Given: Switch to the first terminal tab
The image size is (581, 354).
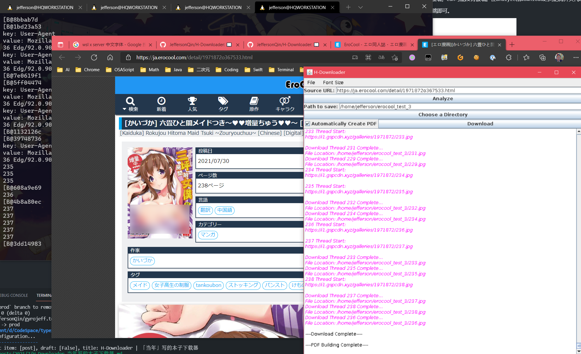Looking at the screenshot, I should [45, 7].
